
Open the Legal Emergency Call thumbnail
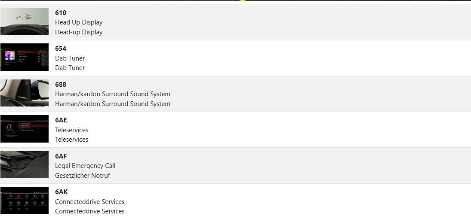[x=25, y=164]
